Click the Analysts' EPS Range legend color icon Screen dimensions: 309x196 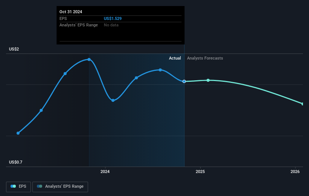[40, 186]
